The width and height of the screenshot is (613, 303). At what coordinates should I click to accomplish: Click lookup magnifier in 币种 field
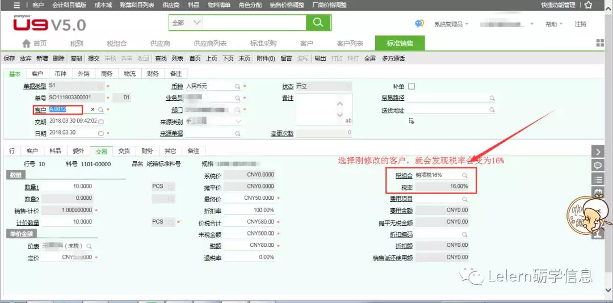237,86
